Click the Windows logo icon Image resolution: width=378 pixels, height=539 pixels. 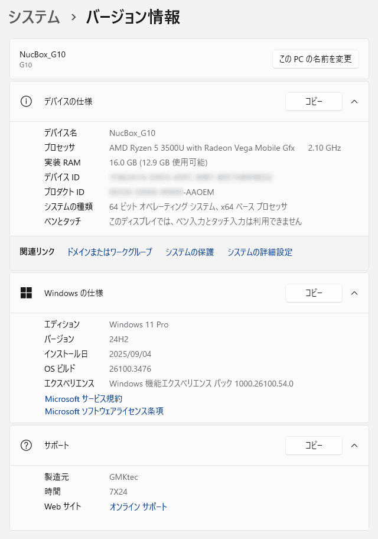26,293
